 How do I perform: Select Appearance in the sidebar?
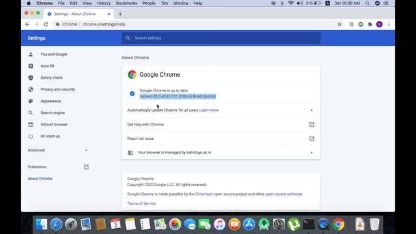tap(51, 101)
